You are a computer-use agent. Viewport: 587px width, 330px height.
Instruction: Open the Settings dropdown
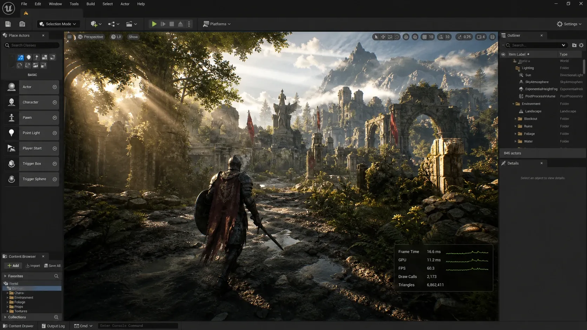[569, 24]
